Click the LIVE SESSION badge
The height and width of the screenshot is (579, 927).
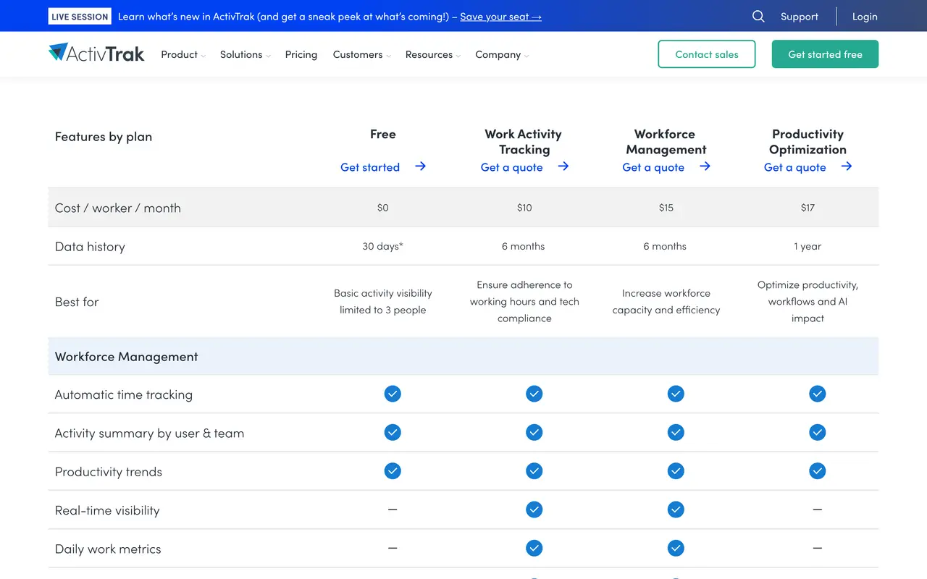coord(80,17)
